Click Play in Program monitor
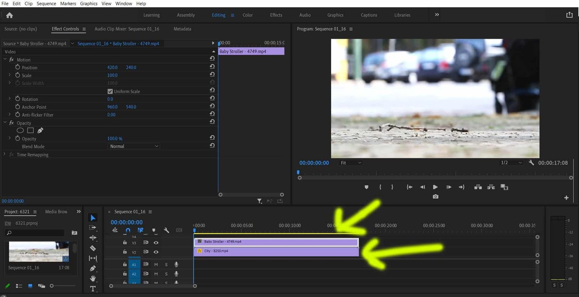The height and width of the screenshot is (297, 579). (435, 187)
